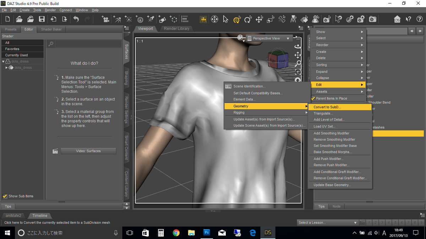Open the viewport options menu icon
426x239 pixels.
[x=298, y=38]
